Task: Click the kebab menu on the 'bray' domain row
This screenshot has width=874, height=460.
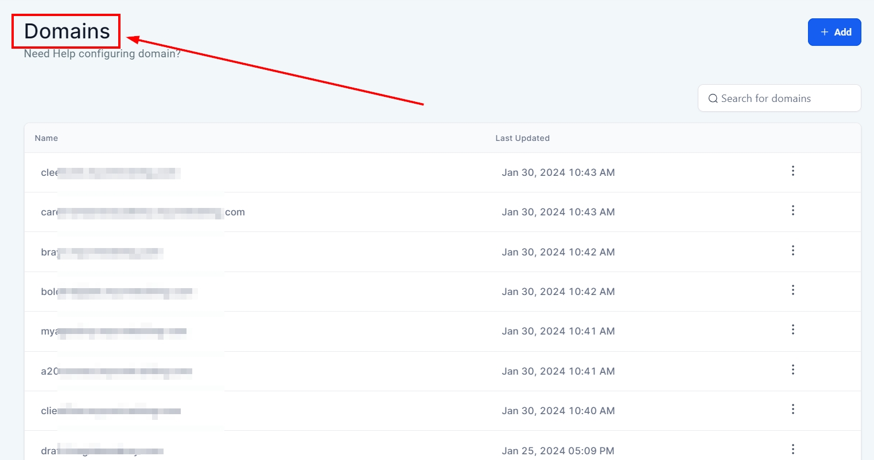Action: coord(793,250)
